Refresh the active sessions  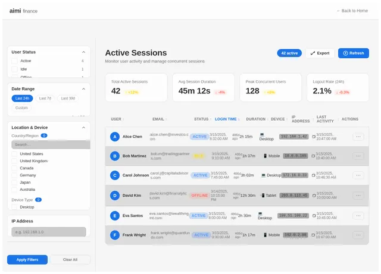(354, 53)
